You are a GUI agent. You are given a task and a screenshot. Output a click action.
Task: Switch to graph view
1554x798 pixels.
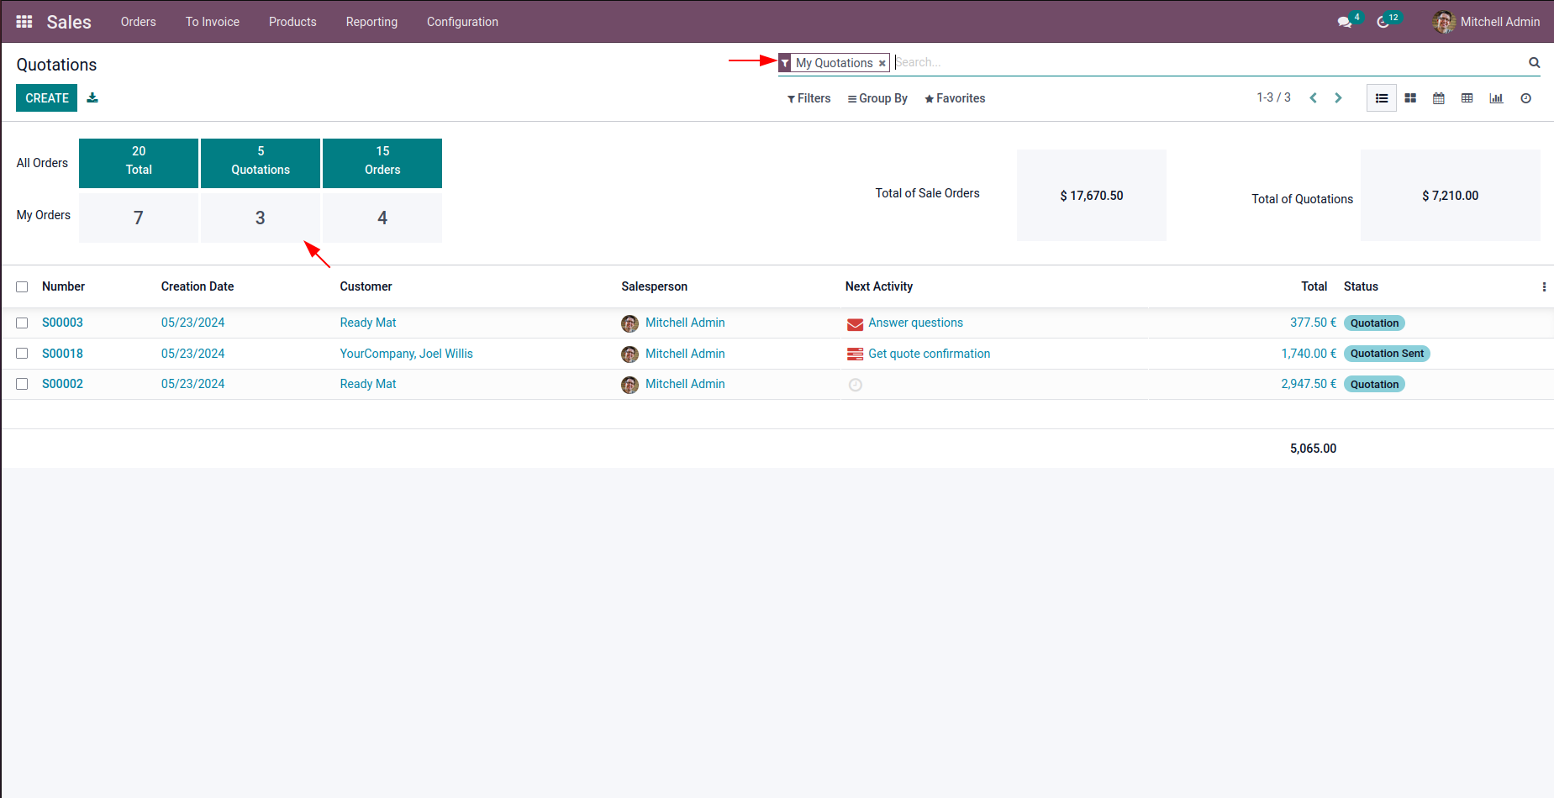click(1496, 98)
